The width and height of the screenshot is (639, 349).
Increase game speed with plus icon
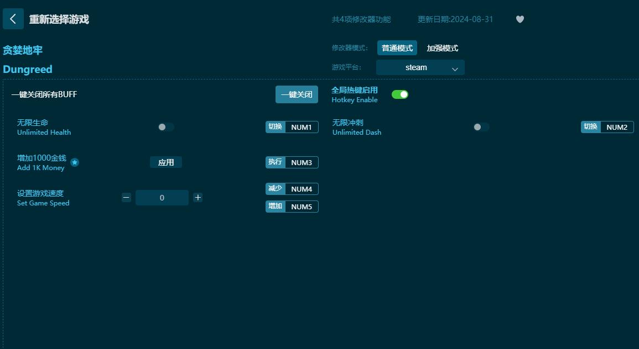(198, 198)
